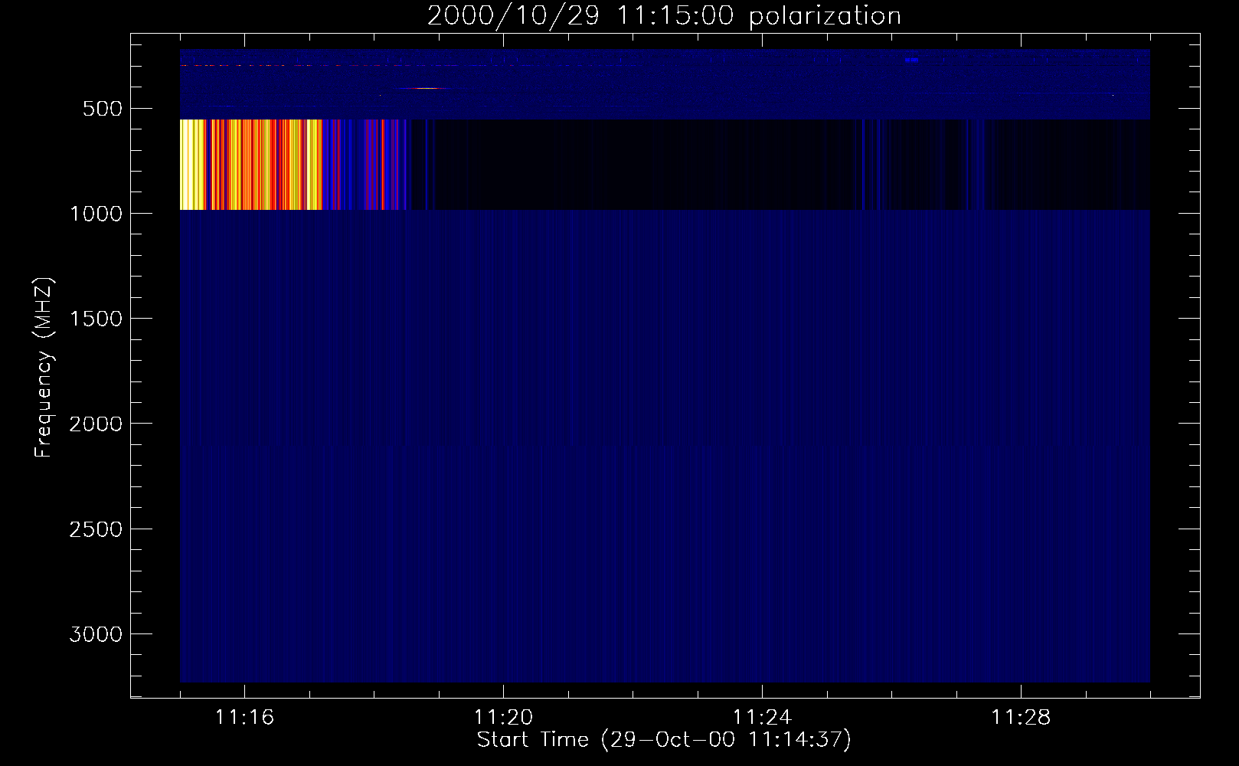Click the 'Start Time (29-Oct-00 11:14:37)' label

(664, 740)
